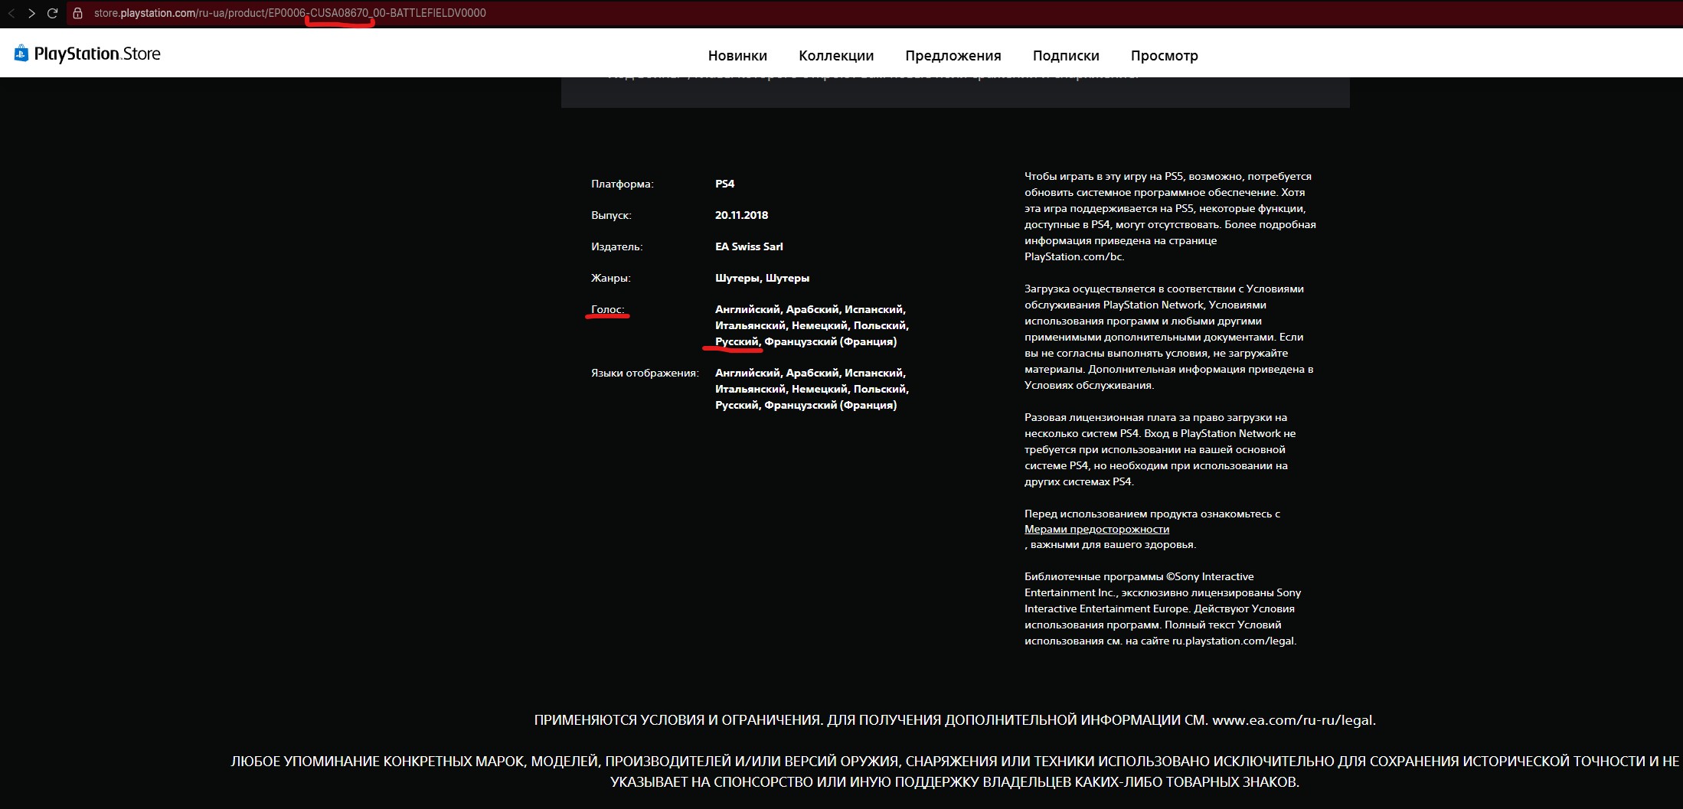The width and height of the screenshot is (1683, 809).
Task: Click the Жанры: label
Action: click(611, 278)
